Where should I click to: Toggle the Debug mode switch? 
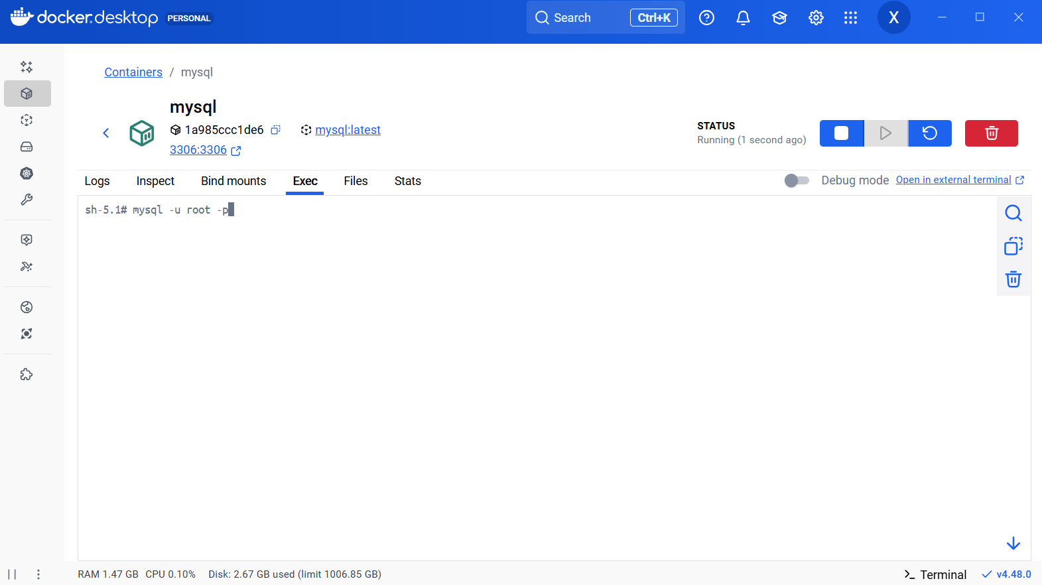point(797,180)
